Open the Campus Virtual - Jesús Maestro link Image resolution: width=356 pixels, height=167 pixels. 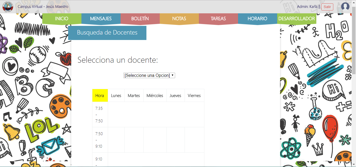pos(43,7)
